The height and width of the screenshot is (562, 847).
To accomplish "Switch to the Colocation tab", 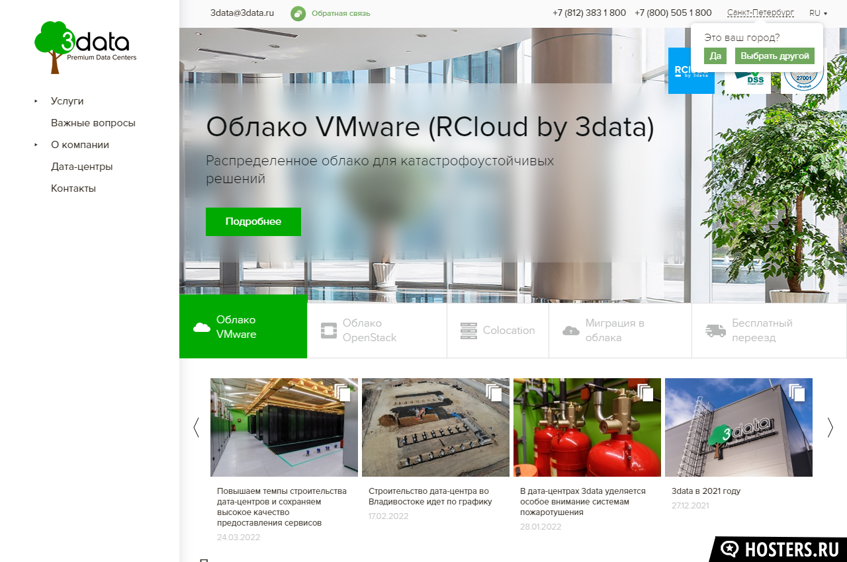I will [x=498, y=331].
